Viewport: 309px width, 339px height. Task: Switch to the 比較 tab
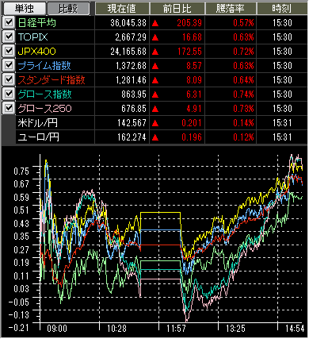[68, 8]
